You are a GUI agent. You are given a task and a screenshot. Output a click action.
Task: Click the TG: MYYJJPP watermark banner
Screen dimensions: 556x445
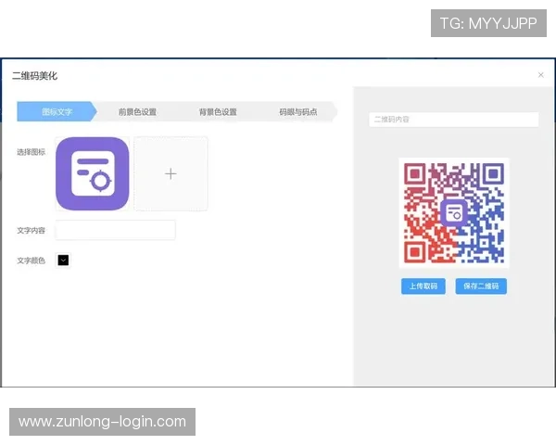(x=488, y=23)
